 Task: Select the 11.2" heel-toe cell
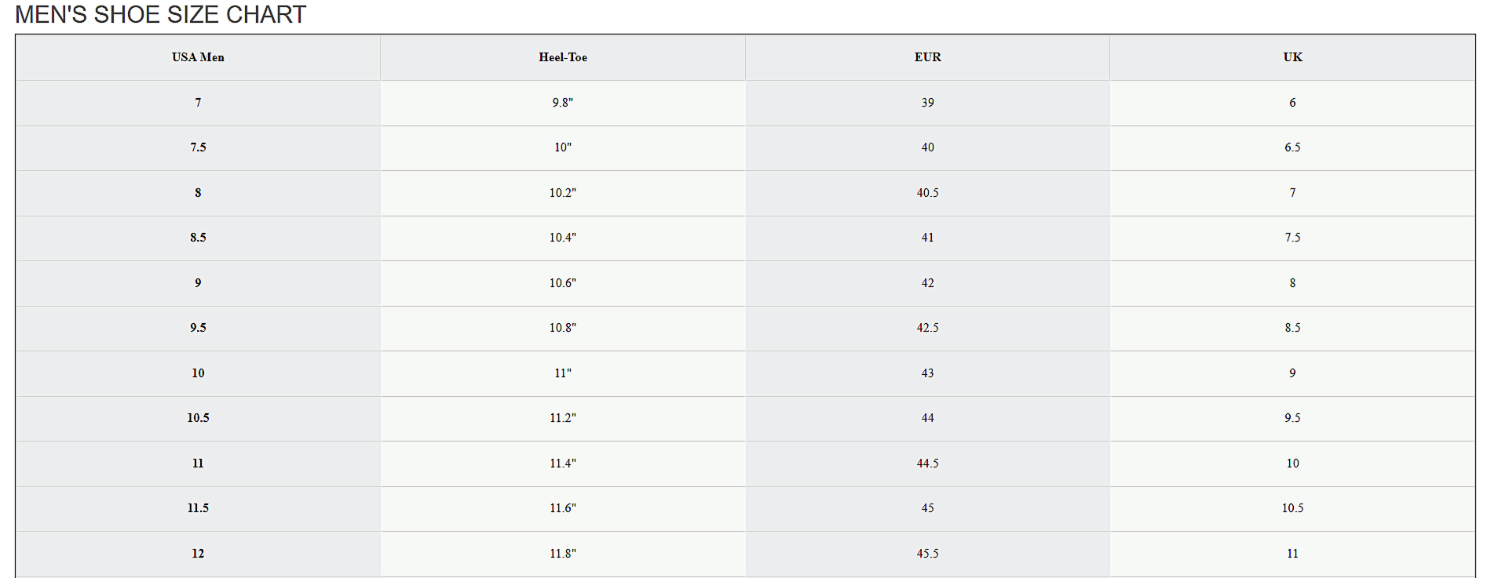pos(562,418)
